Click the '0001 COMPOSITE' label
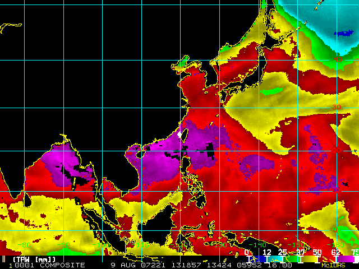359x269 pixels. (x=50, y=265)
